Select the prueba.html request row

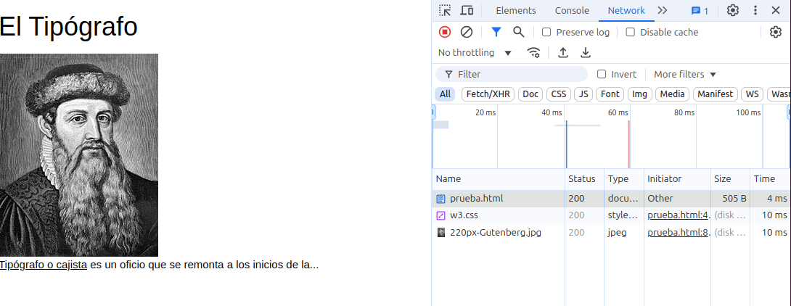pos(612,199)
